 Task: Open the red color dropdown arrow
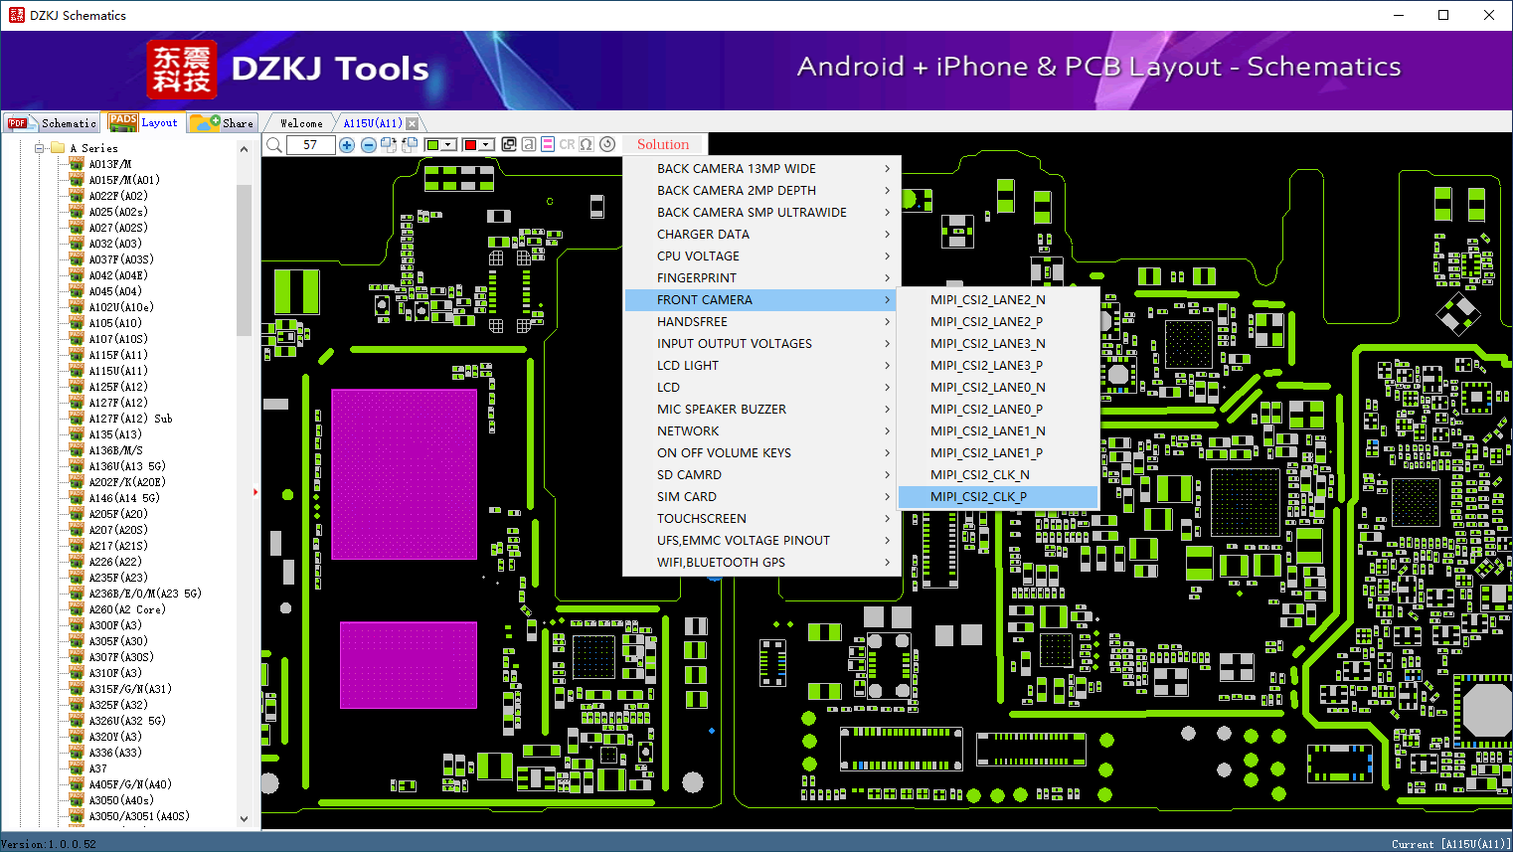[x=487, y=145]
